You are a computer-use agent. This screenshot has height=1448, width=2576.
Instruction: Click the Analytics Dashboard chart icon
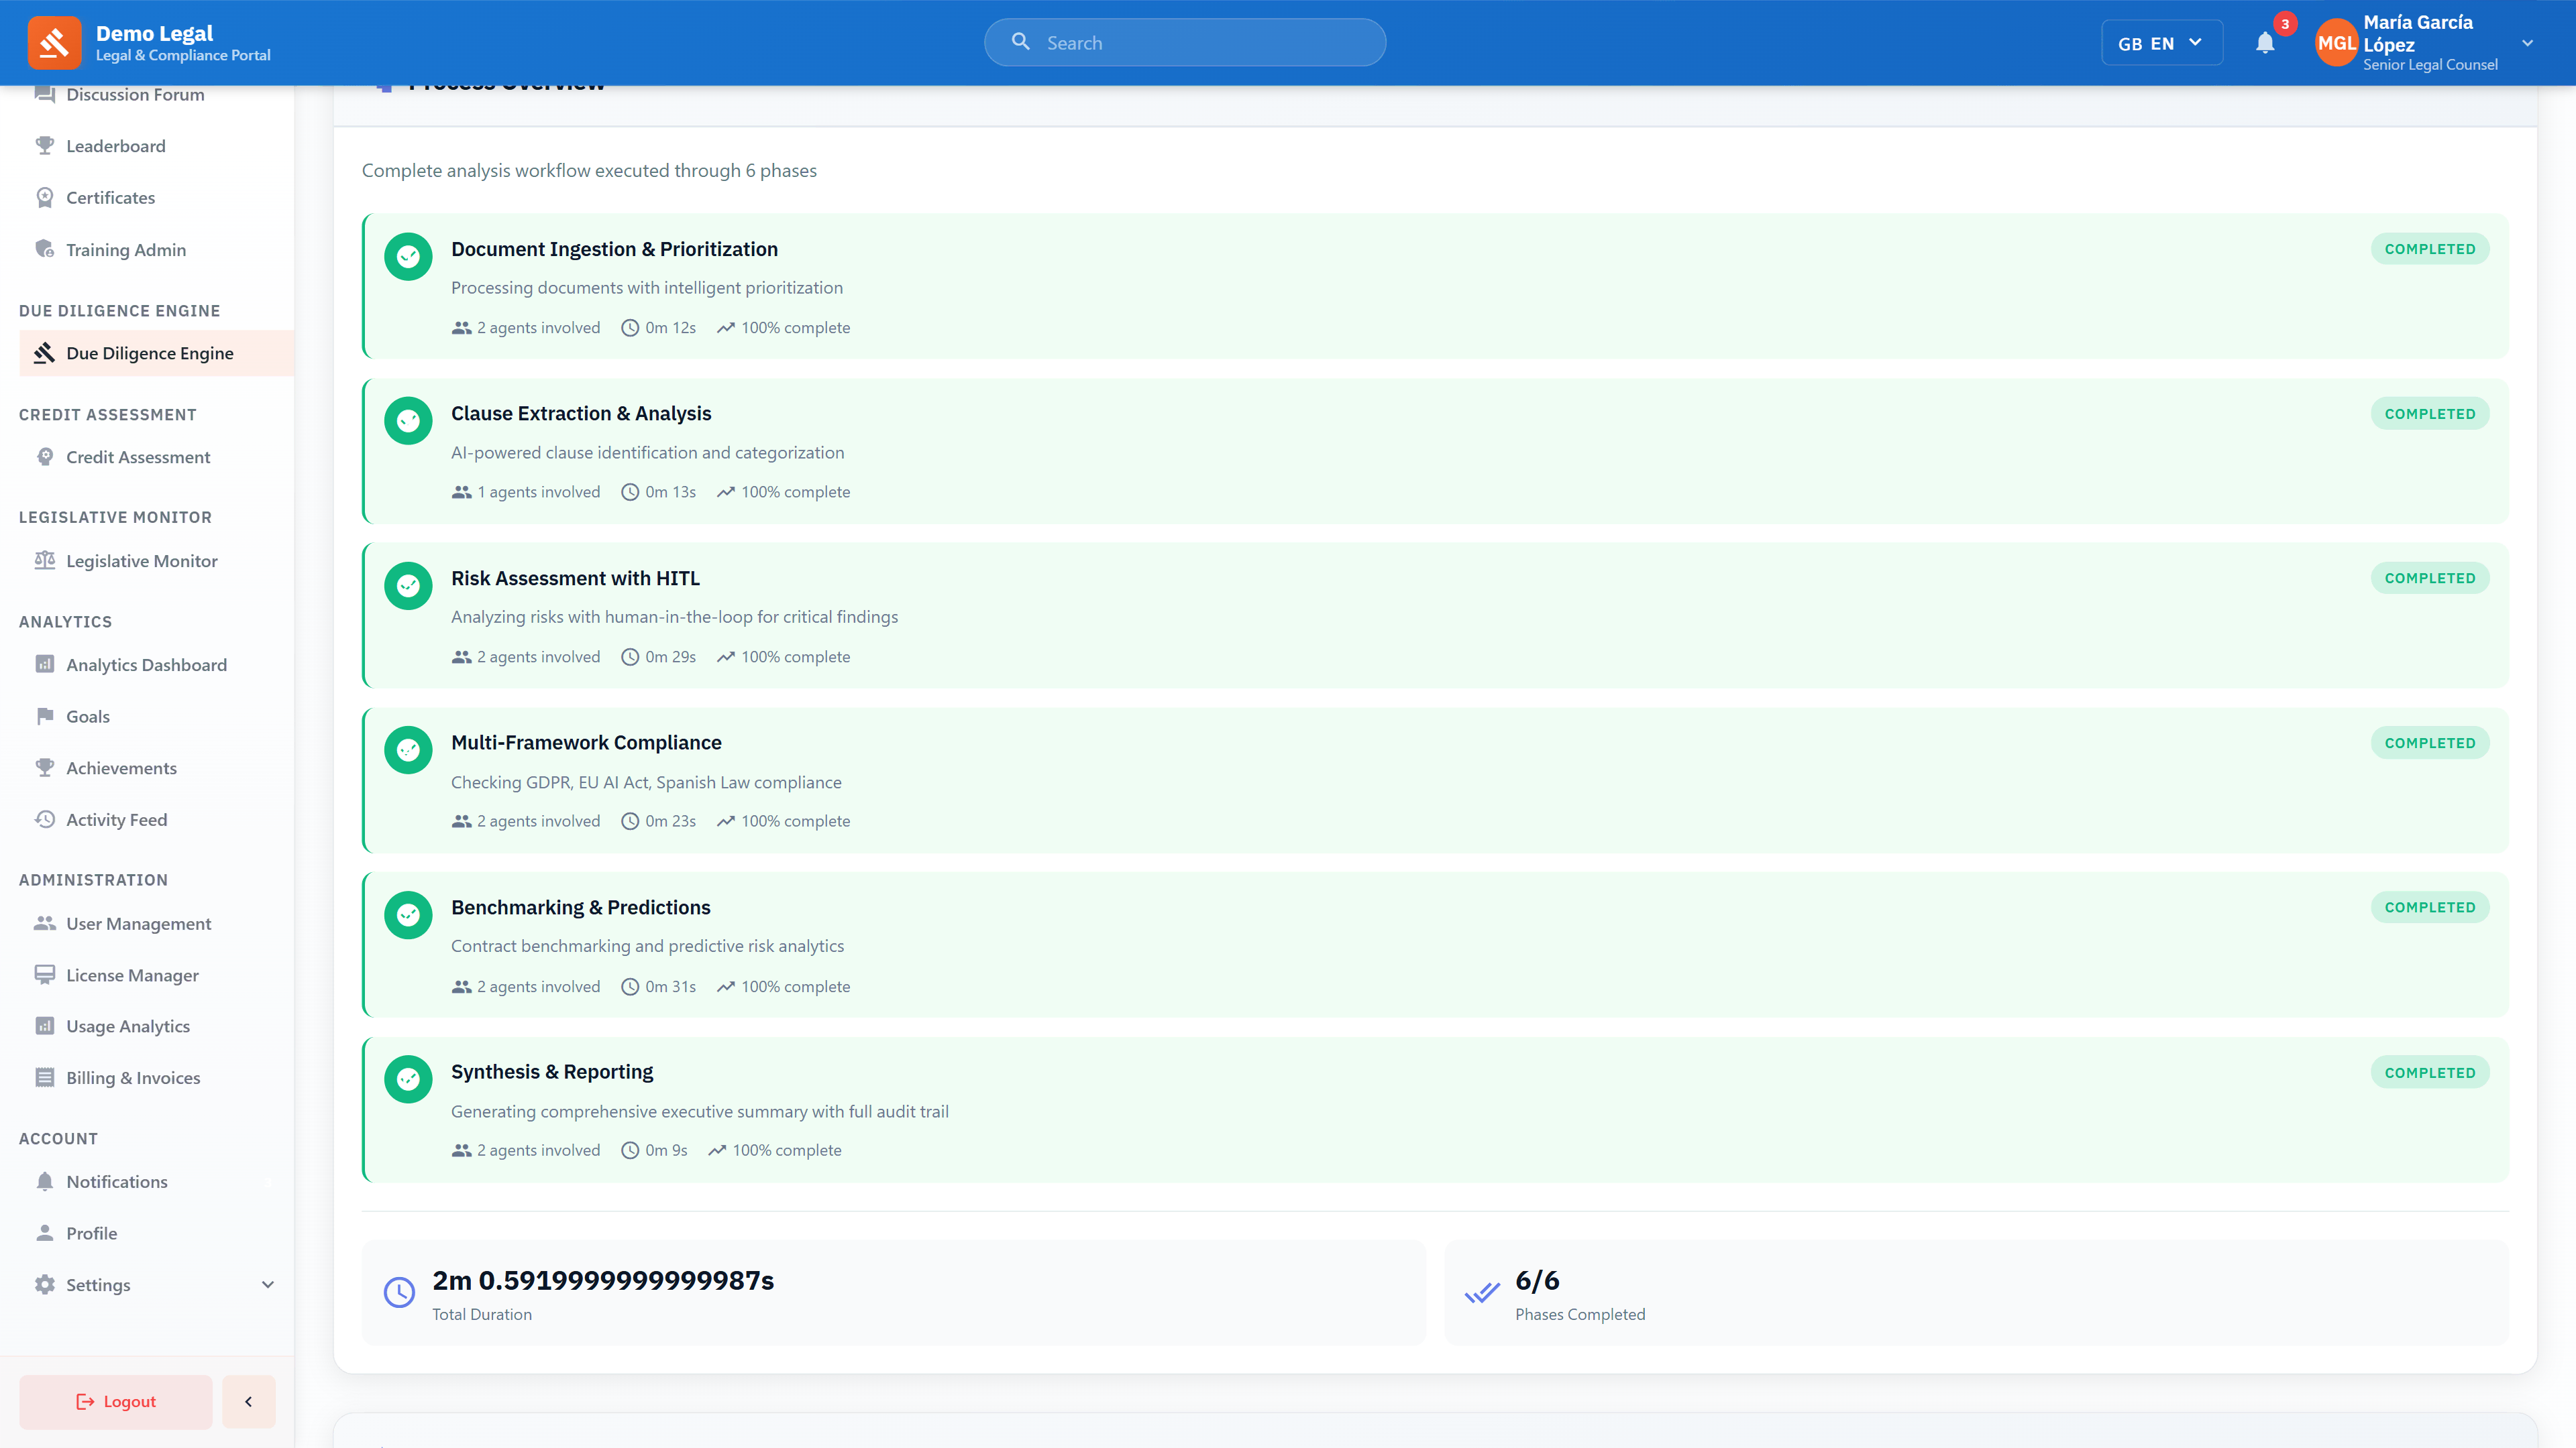point(44,664)
